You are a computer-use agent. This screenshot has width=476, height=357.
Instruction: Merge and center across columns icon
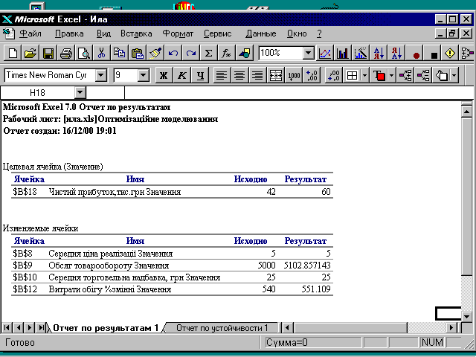[x=275, y=75]
